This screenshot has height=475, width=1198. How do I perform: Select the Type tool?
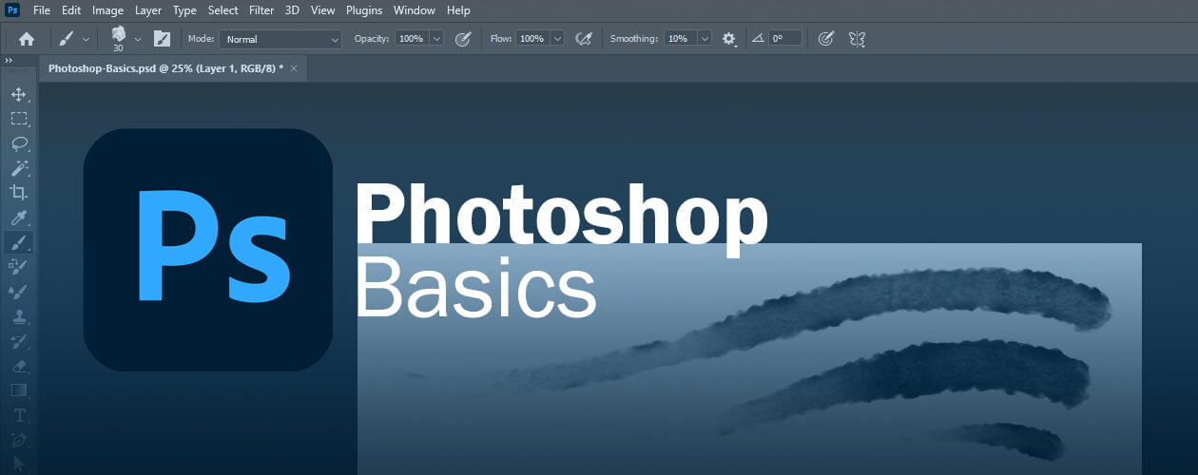pyautogui.click(x=19, y=415)
